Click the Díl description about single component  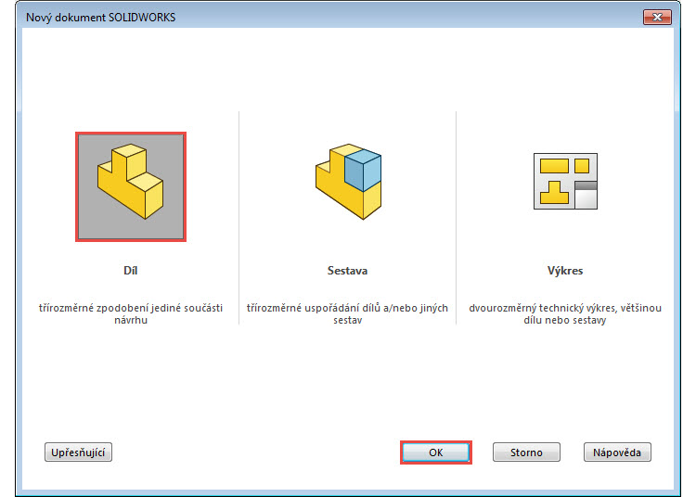point(130,312)
